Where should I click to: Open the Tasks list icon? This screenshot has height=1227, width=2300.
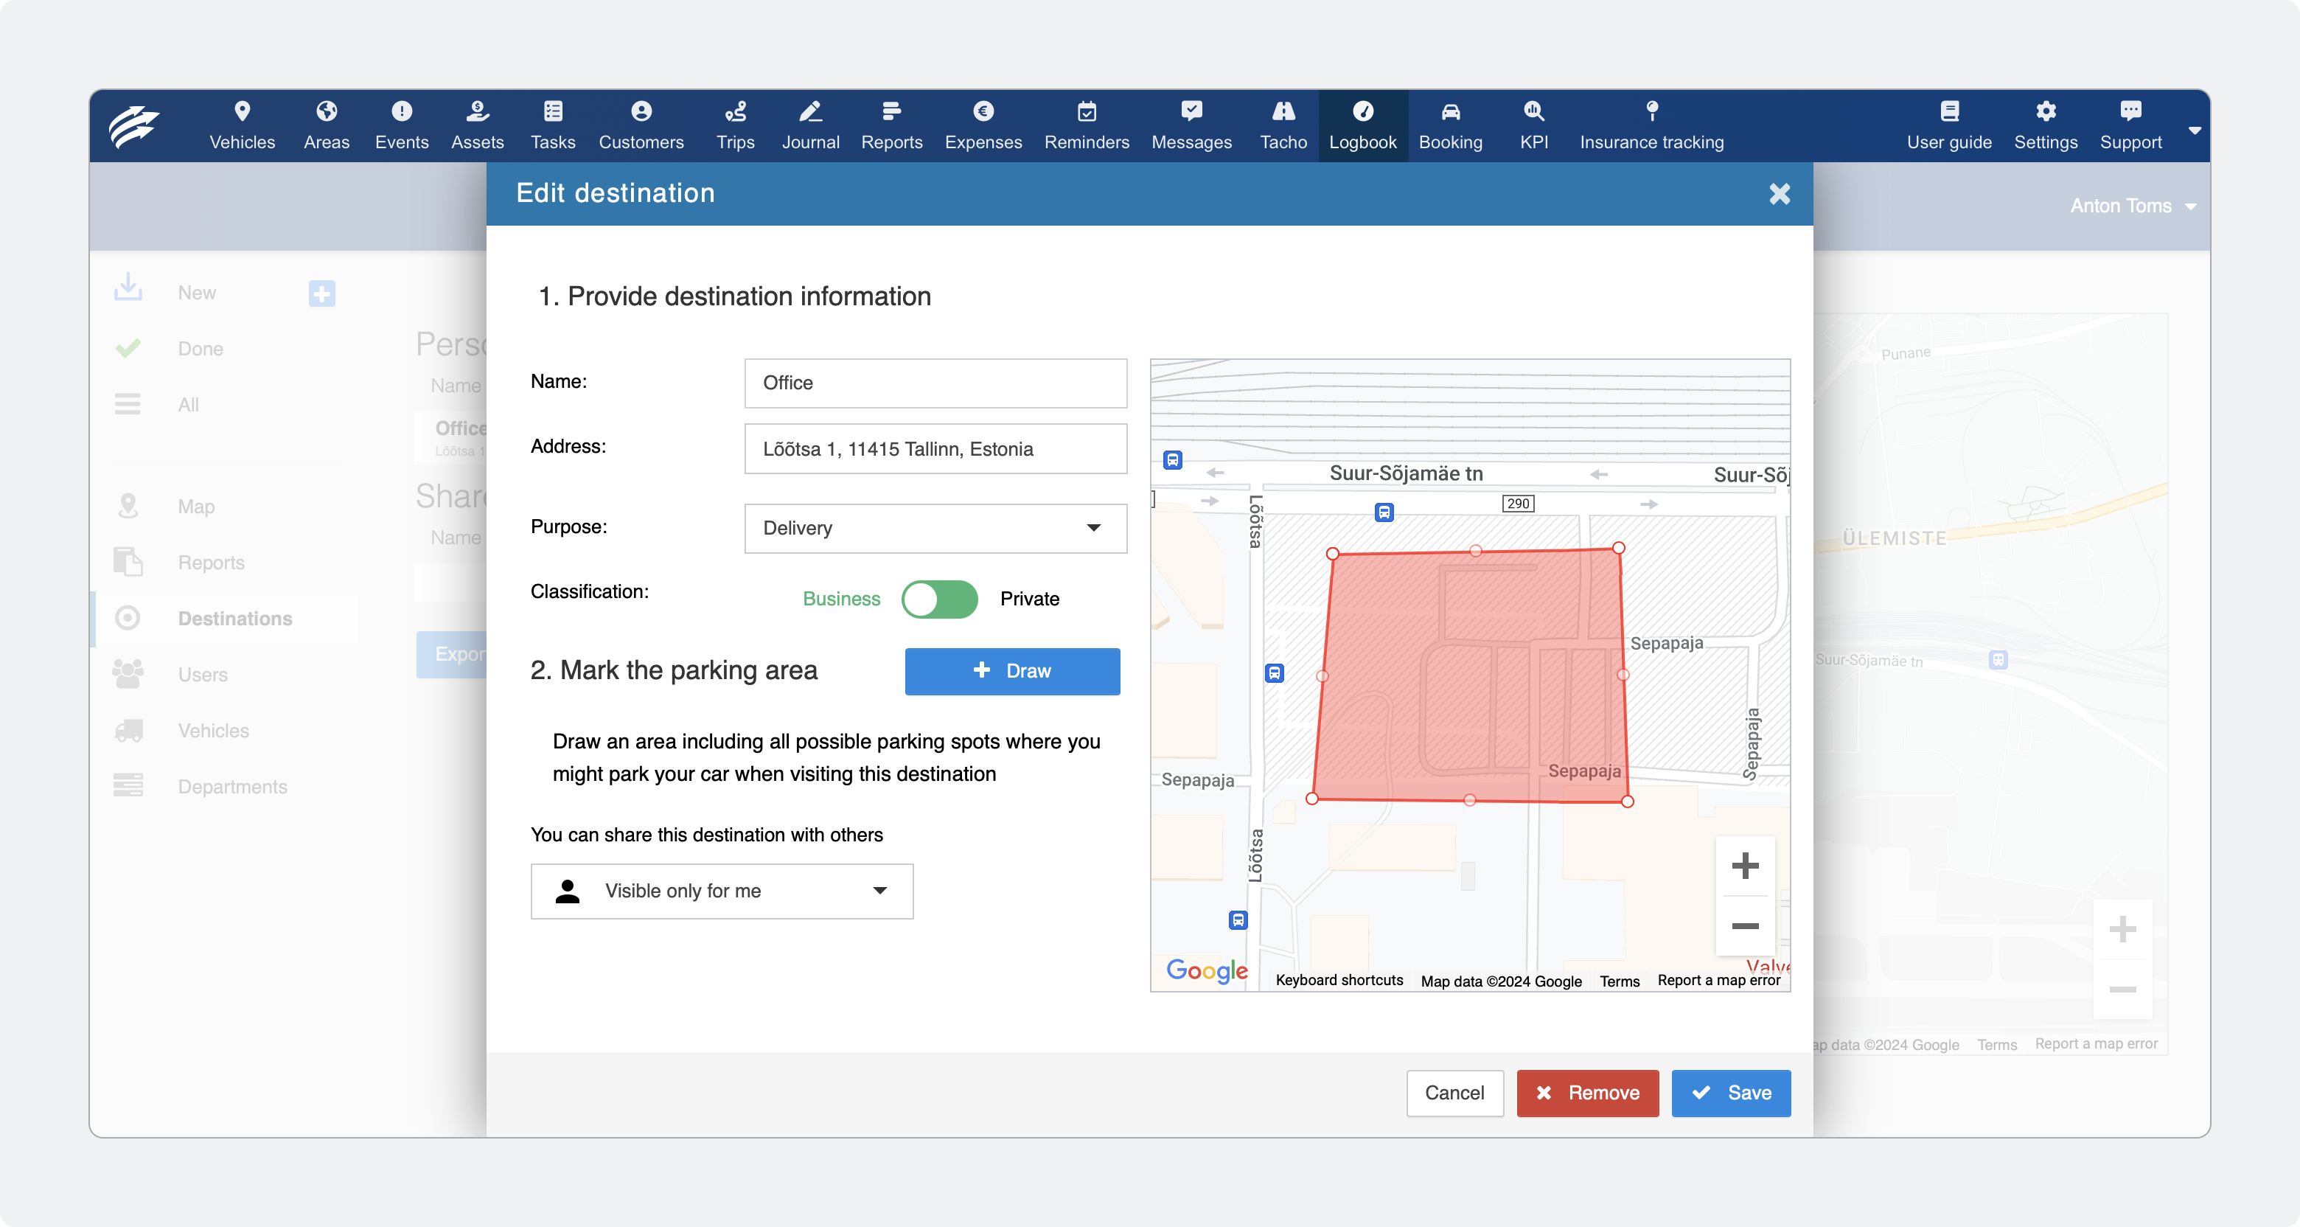pos(553,111)
